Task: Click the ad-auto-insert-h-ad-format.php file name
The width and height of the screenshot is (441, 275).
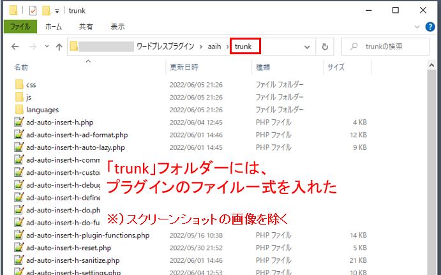Action: point(77,135)
